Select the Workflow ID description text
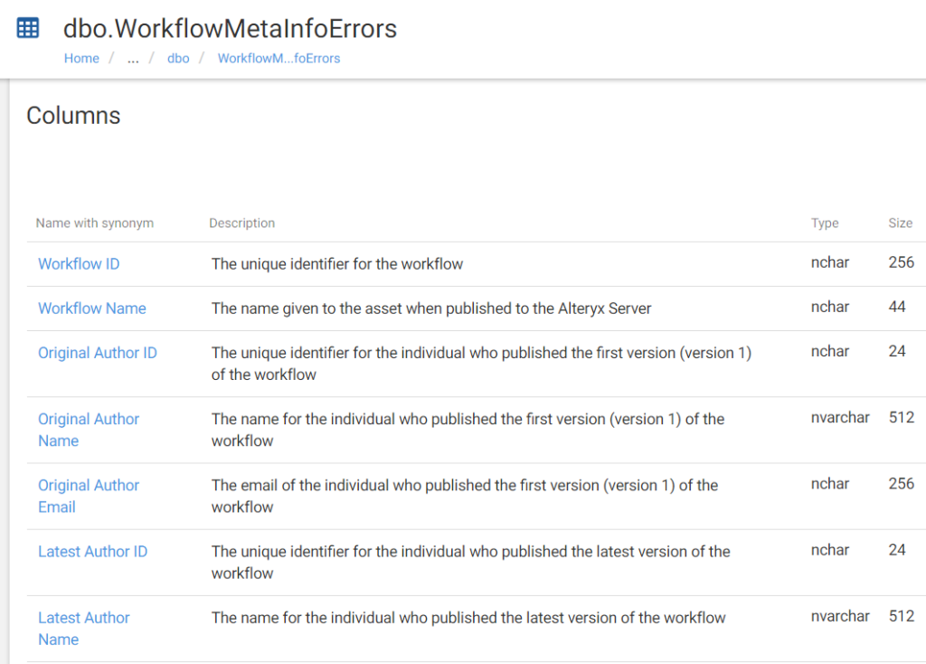926x664 pixels. tap(337, 264)
